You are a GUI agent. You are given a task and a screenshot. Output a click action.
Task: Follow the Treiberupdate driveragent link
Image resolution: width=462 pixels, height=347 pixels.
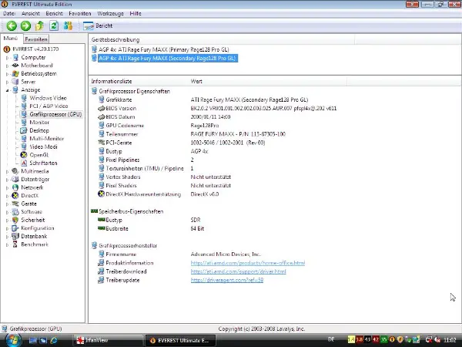[227, 280]
